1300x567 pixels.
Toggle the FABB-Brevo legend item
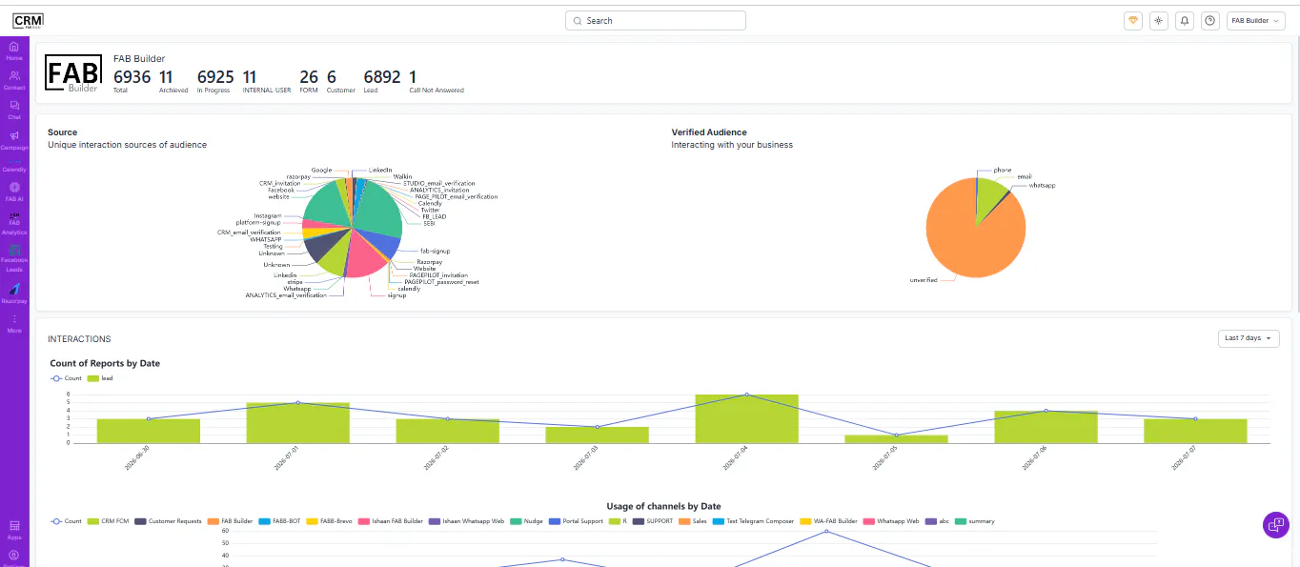330,521
